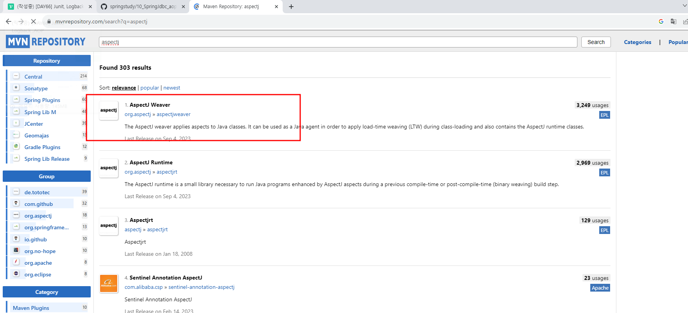Click the Gradle Plugins repository icon
This screenshot has width=688, height=313.
[x=16, y=146]
